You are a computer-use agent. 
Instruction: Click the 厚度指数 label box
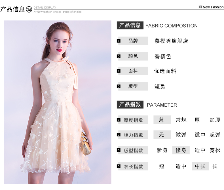click(133, 120)
